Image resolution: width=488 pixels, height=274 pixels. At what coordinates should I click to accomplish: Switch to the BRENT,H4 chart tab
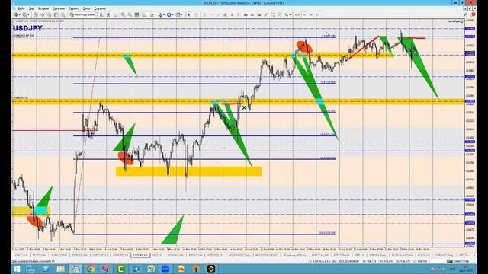(195, 256)
